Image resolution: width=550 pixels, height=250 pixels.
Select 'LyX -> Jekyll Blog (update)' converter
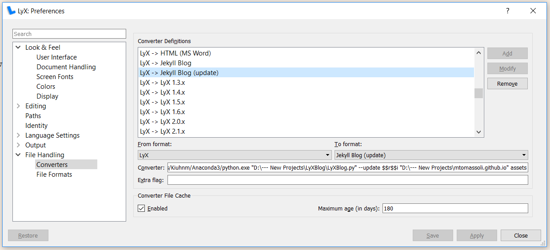pyautogui.click(x=306, y=73)
